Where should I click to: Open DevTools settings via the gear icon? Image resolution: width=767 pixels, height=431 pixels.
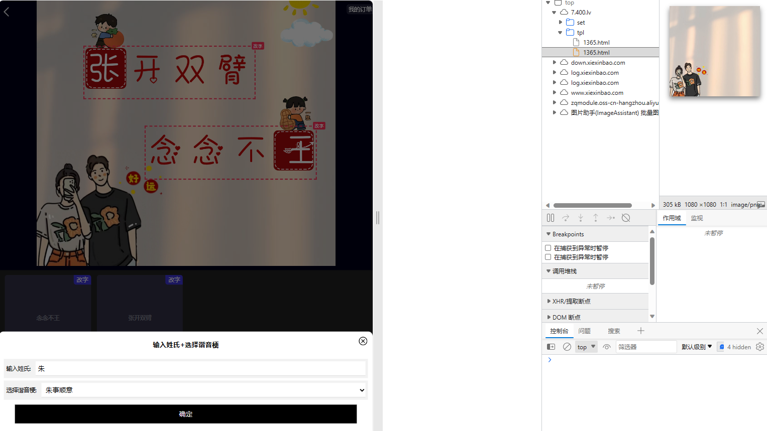(760, 347)
